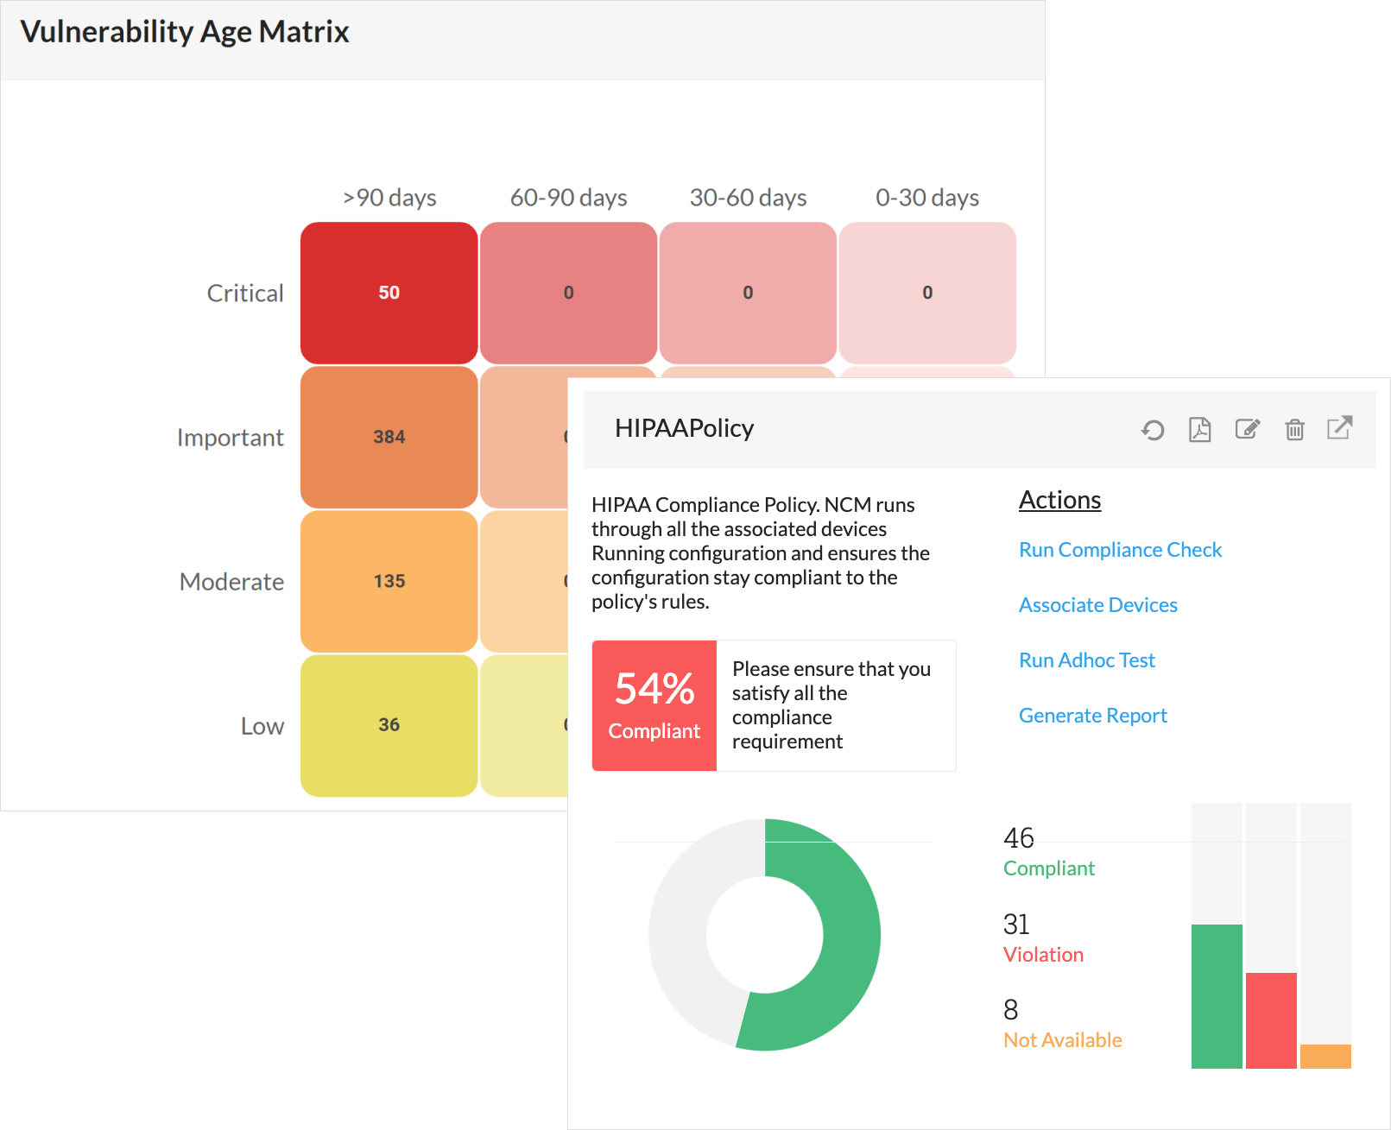Open Moderate cell showing 135
Image resolution: width=1391 pixels, height=1130 pixels.
[389, 581]
